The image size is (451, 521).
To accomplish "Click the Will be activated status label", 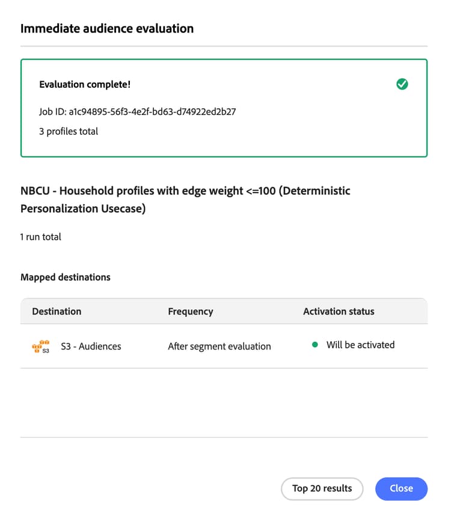I will click(360, 345).
